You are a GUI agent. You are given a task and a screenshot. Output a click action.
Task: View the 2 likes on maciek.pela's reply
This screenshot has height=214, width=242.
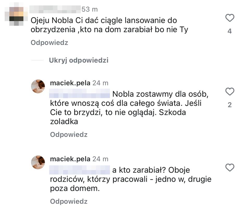click(230, 105)
